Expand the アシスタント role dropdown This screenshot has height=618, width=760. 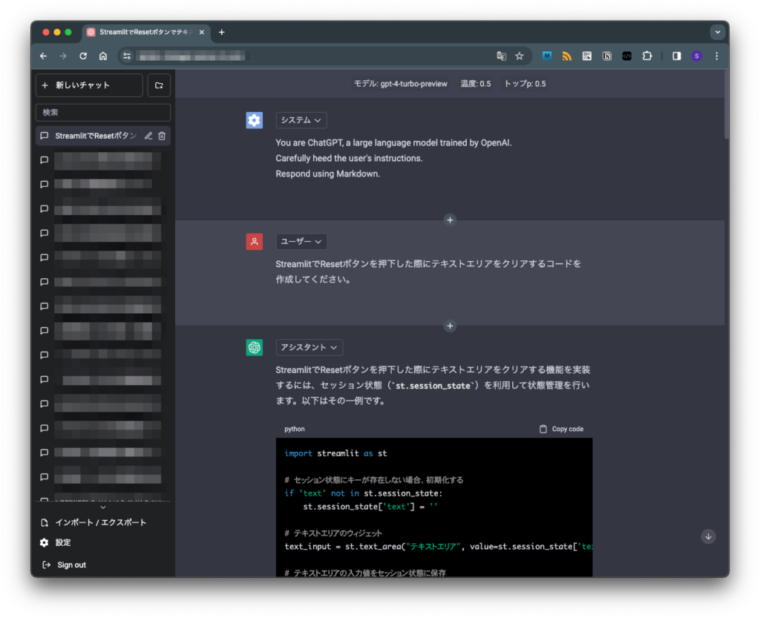pyautogui.click(x=309, y=347)
